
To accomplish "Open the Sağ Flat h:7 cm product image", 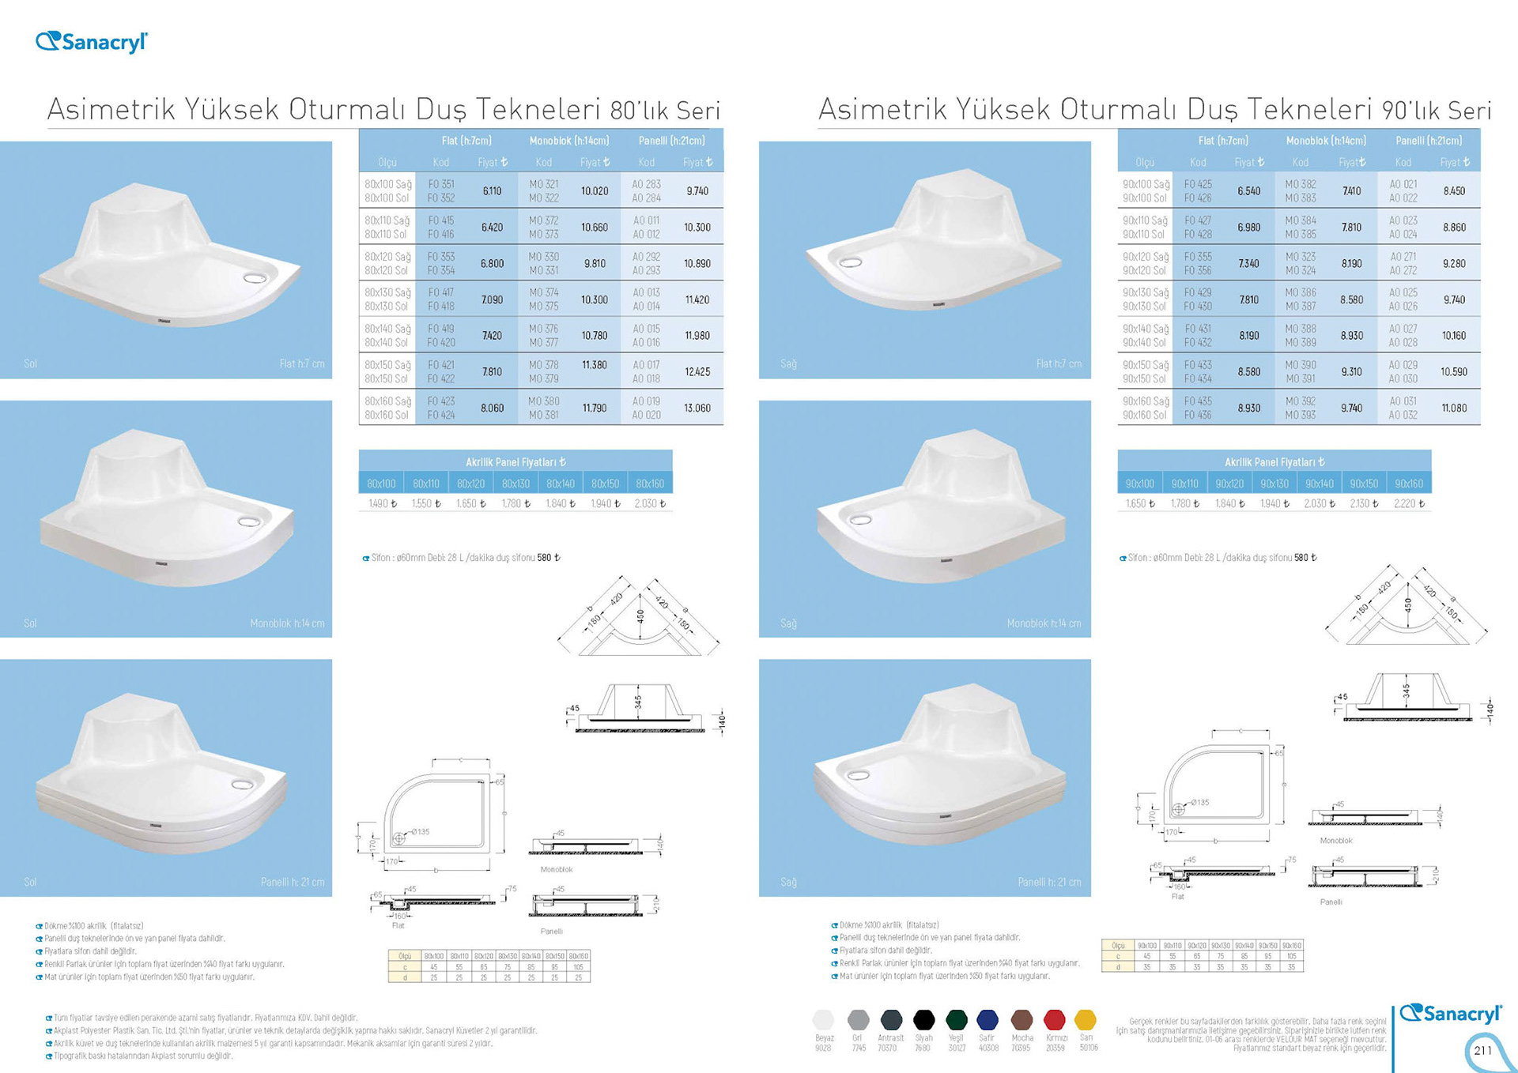I will [924, 260].
